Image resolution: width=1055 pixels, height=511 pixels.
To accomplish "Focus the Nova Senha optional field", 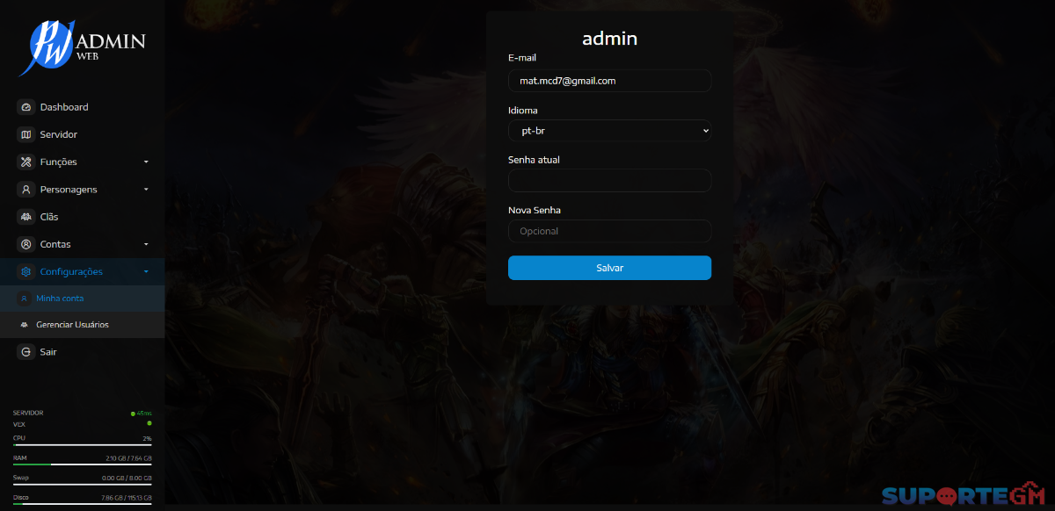I will (x=609, y=231).
